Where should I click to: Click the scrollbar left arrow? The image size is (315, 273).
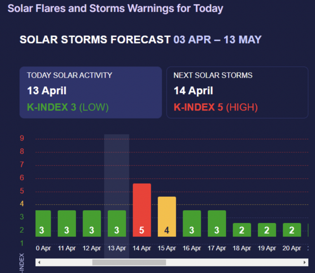(x=39, y=263)
